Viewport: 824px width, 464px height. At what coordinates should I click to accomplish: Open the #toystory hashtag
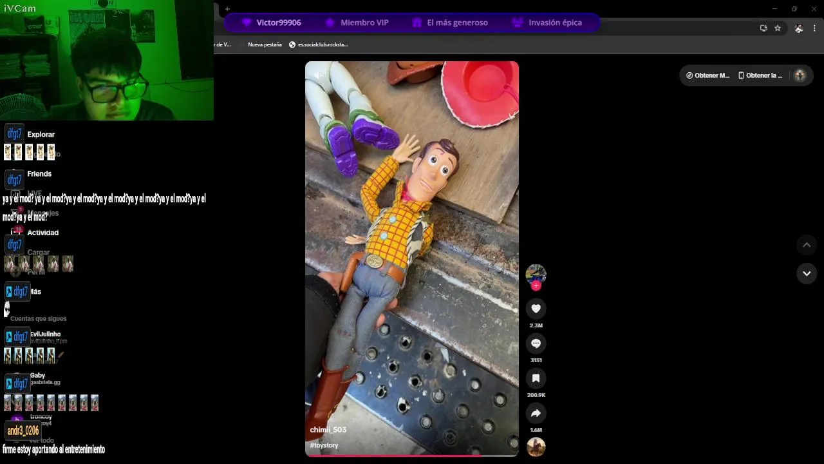coord(324,445)
